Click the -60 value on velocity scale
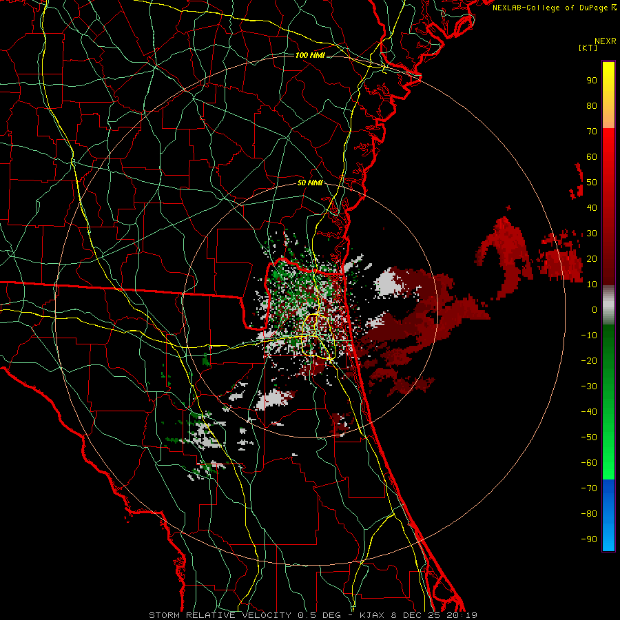Viewport: 620px width, 620px height. 589,463
